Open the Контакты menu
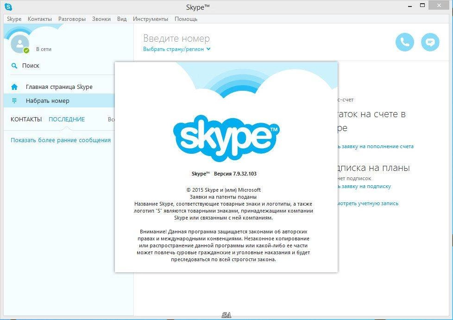 tap(39, 19)
